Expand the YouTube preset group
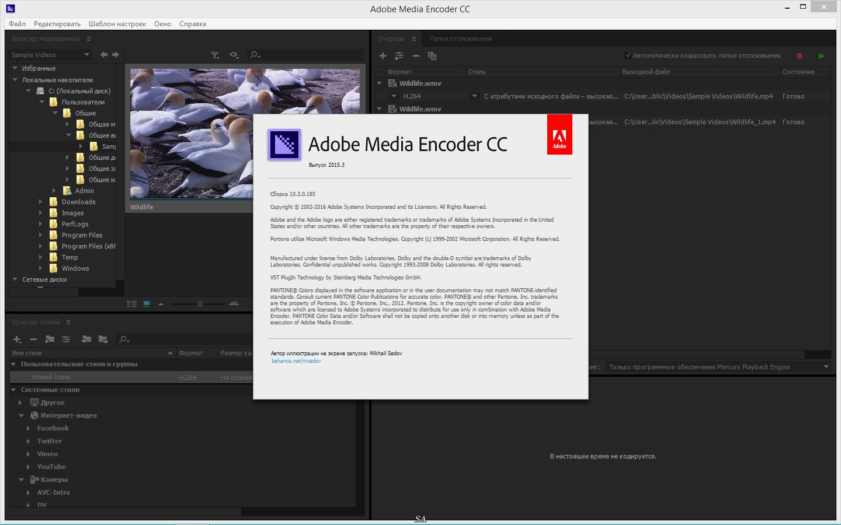This screenshot has width=841, height=525. point(28,467)
